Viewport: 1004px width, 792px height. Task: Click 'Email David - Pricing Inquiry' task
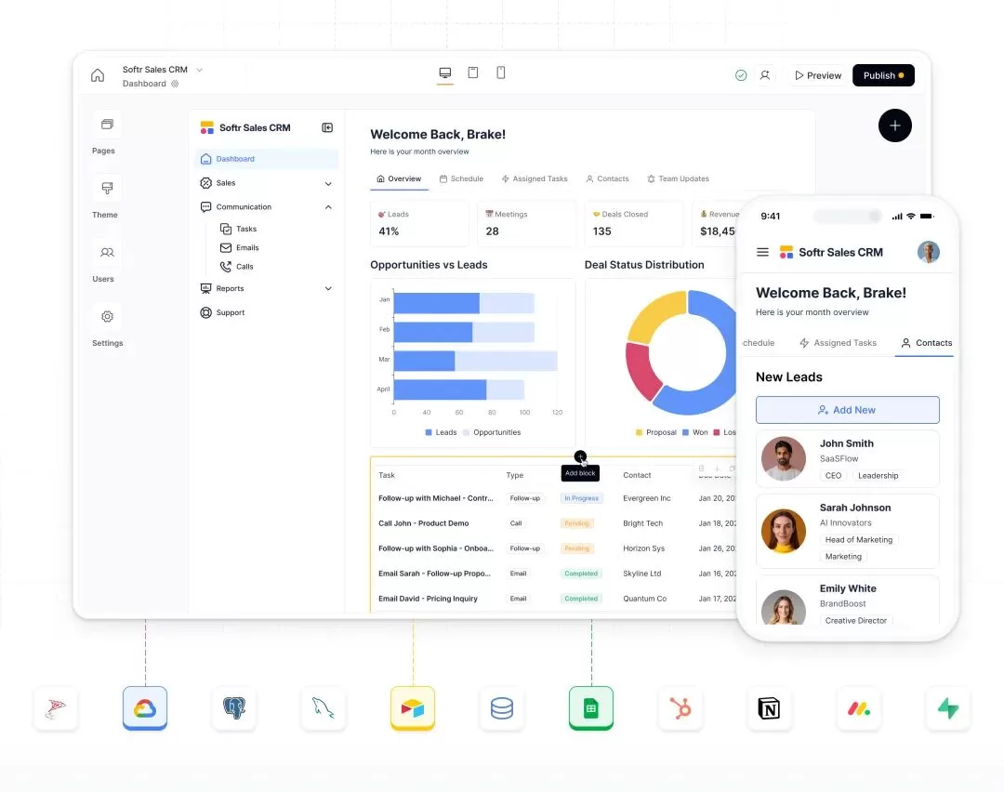coord(428,599)
